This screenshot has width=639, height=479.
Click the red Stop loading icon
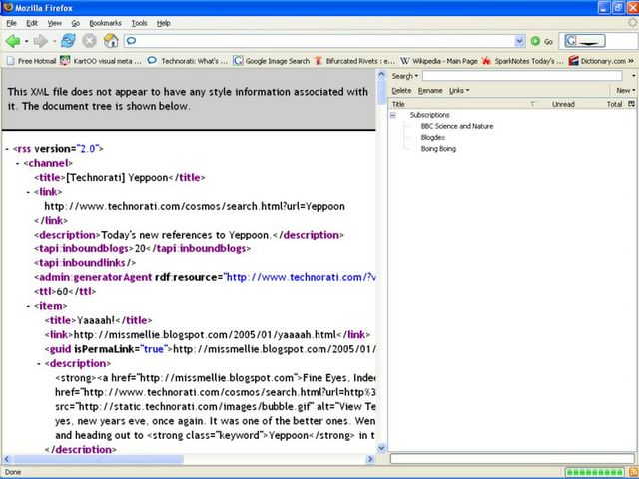pos(89,41)
